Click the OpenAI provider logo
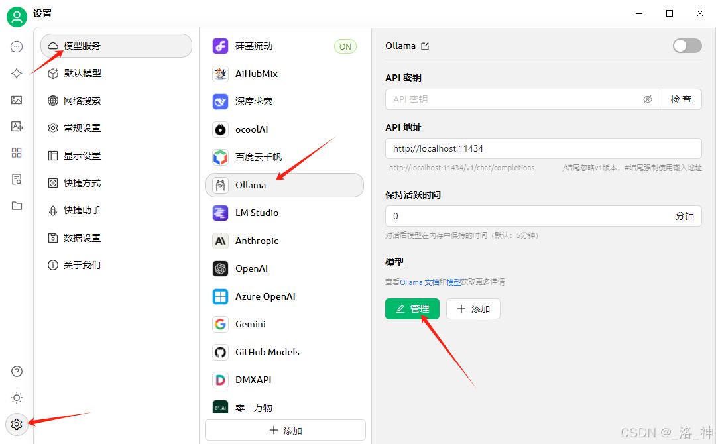The image size is (716, 444). point(221,269)
